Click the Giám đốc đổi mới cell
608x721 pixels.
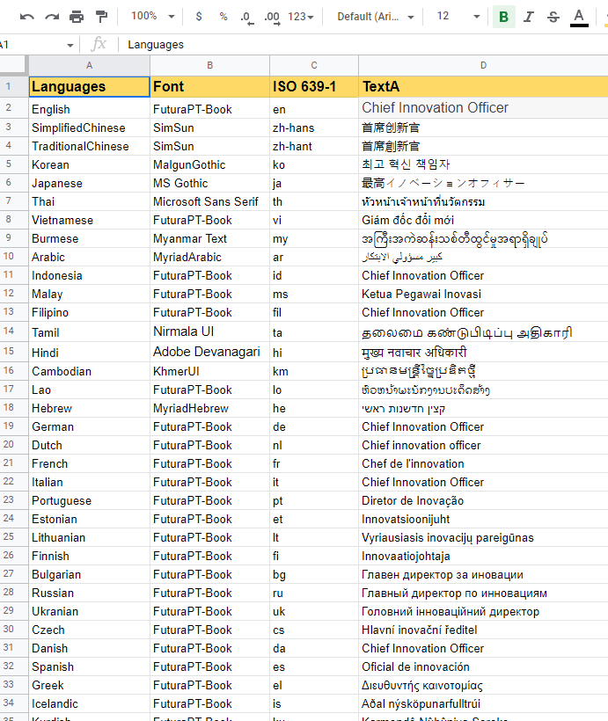tap(483, 220)
